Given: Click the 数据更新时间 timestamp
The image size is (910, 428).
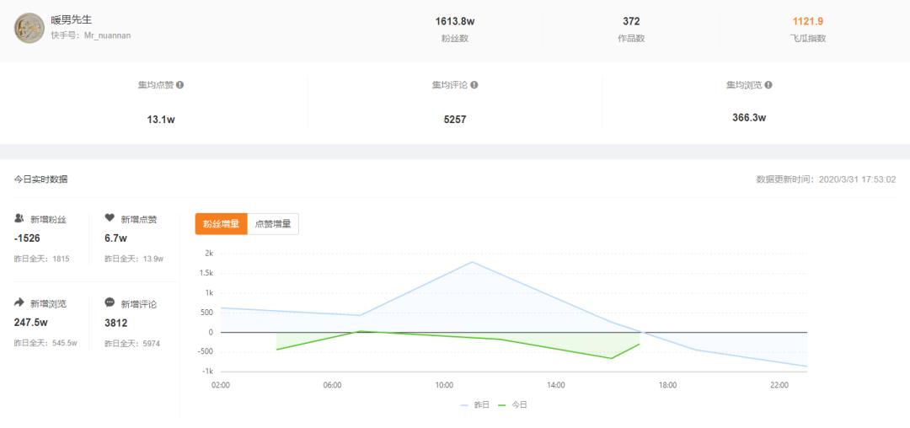Looking at the screenshot, I should pos(826,179).
